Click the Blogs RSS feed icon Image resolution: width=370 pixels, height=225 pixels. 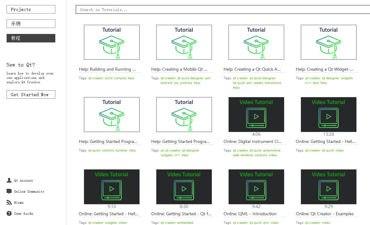pyautogui.click(x=9, y=202)
